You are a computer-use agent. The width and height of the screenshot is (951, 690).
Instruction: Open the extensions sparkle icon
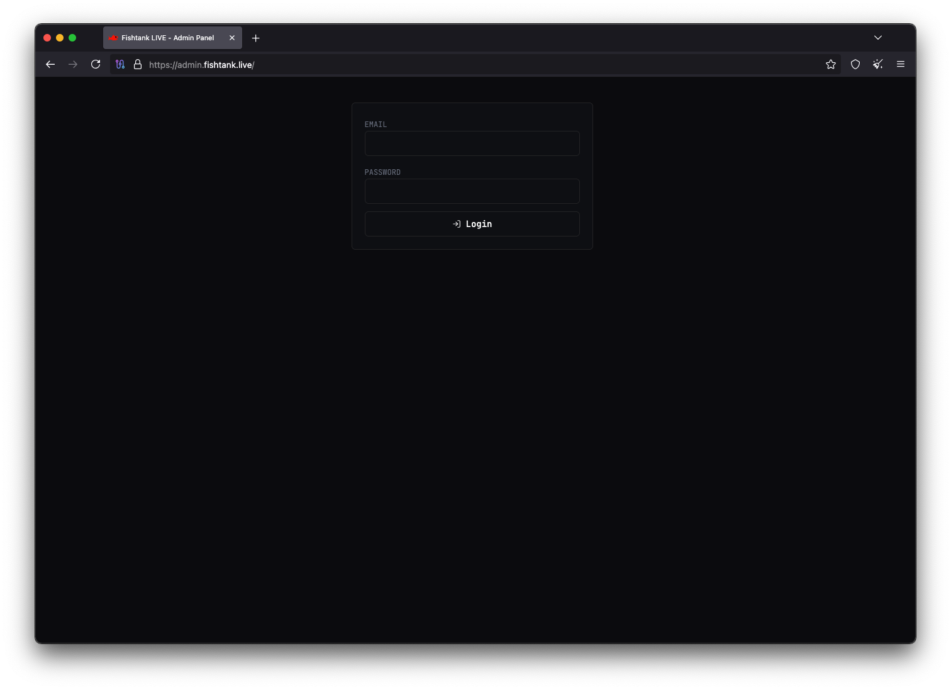click(878, 64)
